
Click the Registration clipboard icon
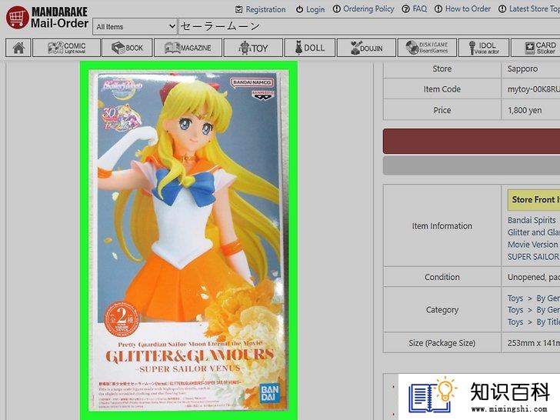239,9
